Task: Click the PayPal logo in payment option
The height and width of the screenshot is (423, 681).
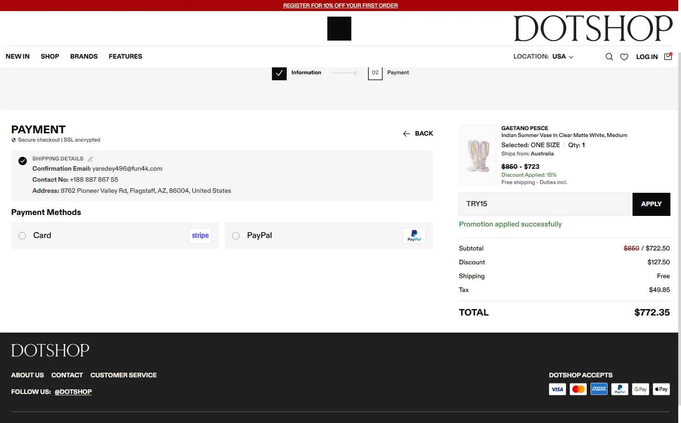Action: tap(414, 236)
